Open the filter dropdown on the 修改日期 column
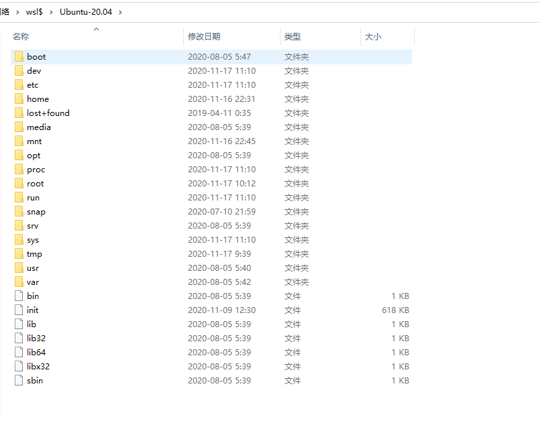This screenshot has height=421, width=539. pyautogui.click(x=275, y=36)
